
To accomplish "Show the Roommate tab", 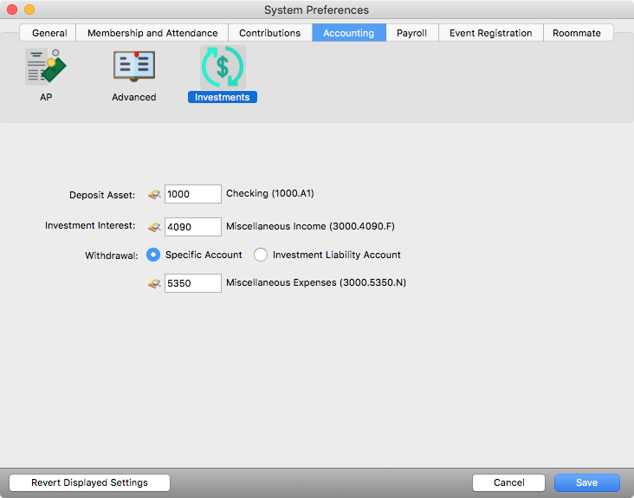I will [x=577, y=33].
